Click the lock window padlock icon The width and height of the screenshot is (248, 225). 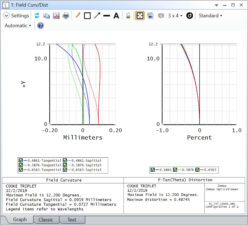click(x=128, y=16)
